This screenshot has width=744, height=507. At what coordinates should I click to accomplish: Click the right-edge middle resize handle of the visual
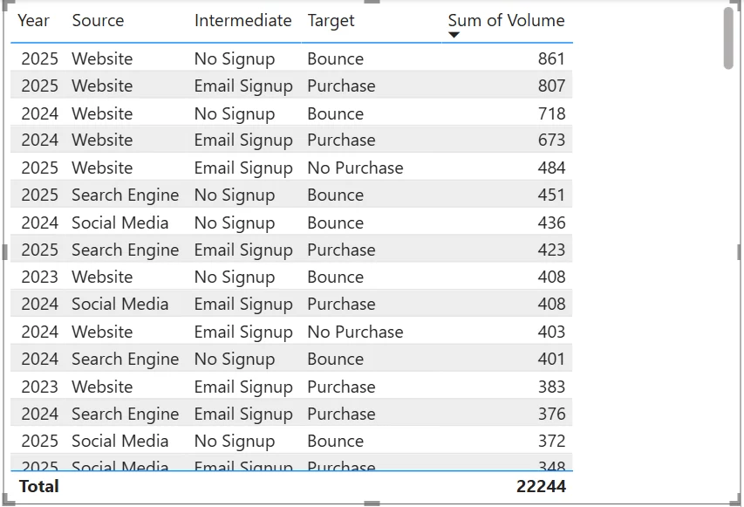tap(740, 252)
